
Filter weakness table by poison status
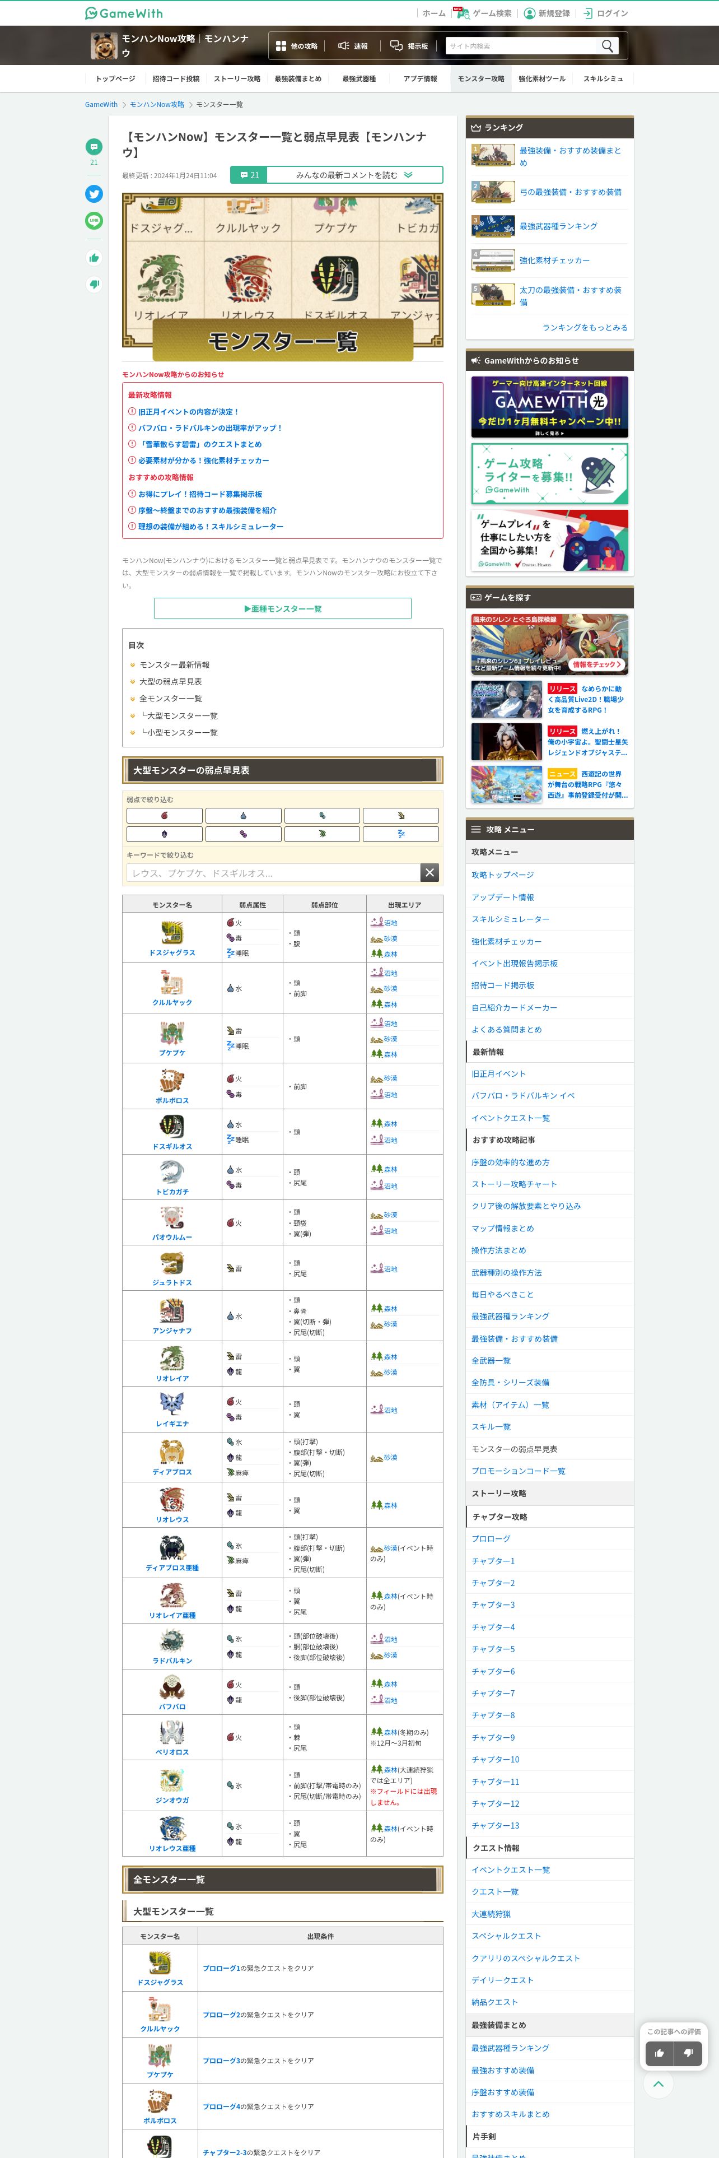244,834
